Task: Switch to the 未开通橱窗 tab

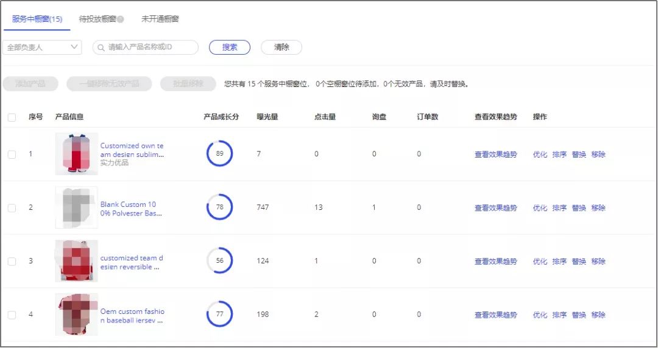Action: (x=160, y=19)
